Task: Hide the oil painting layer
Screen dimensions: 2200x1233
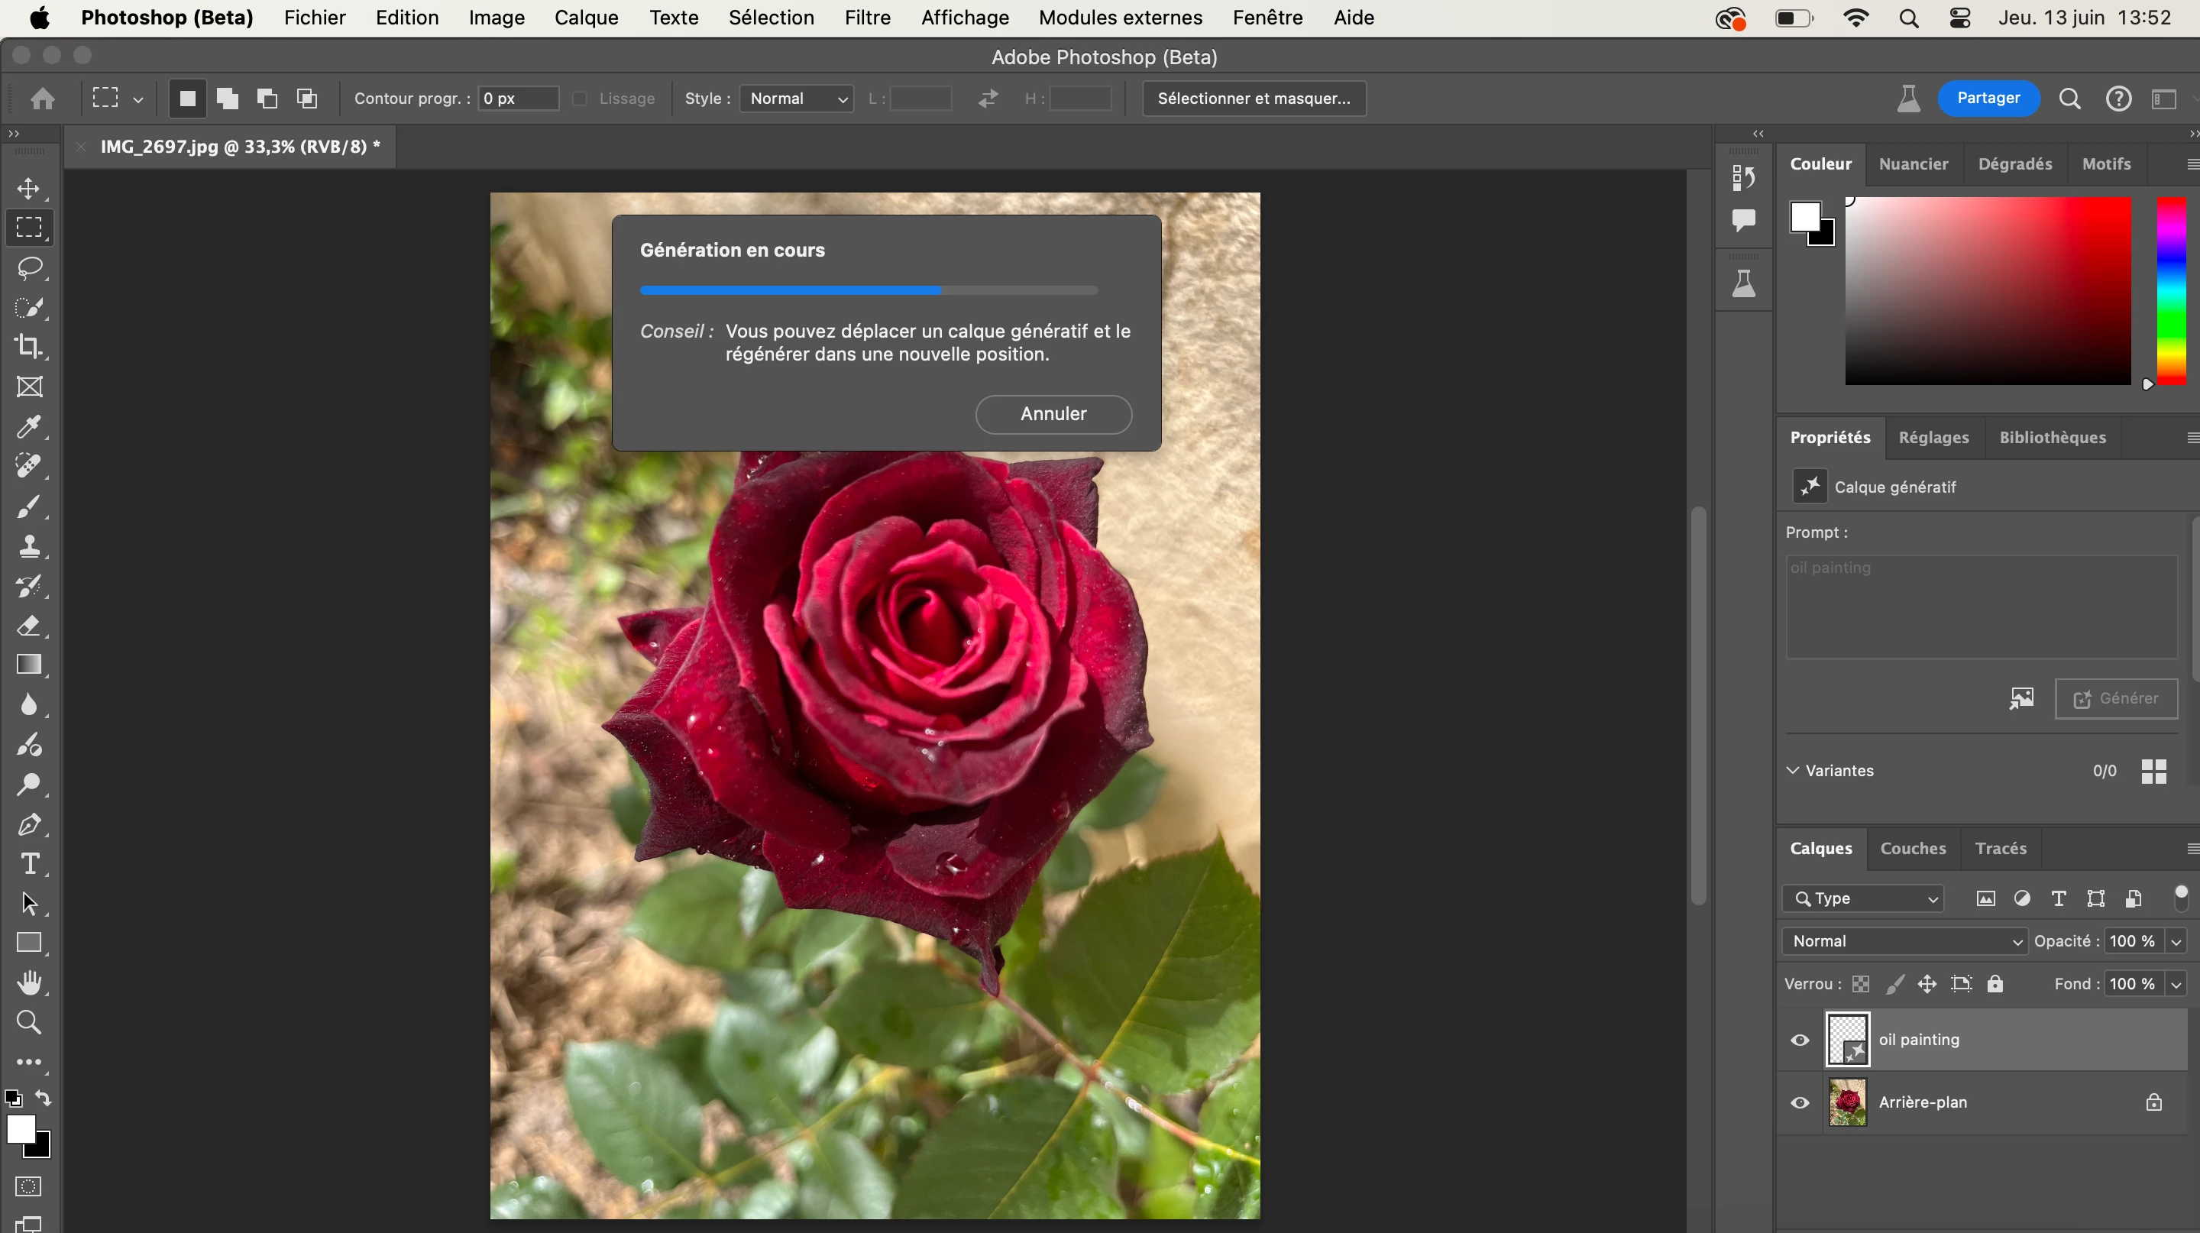Action: 1800,1040
